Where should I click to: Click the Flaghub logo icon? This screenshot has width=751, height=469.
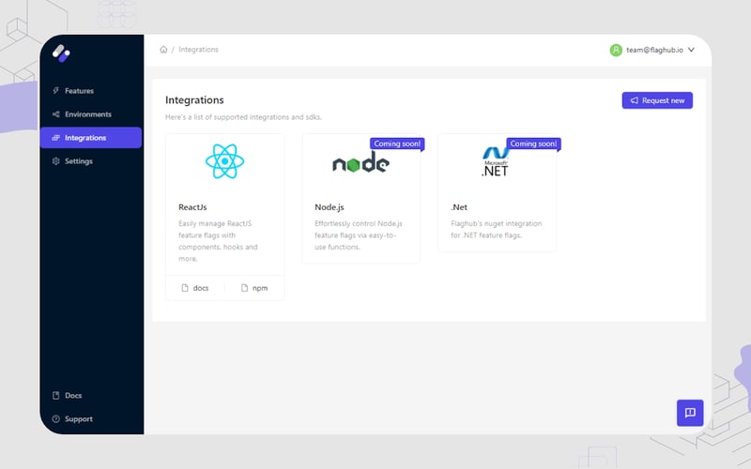pyautogui.click(x=62, y=54)
